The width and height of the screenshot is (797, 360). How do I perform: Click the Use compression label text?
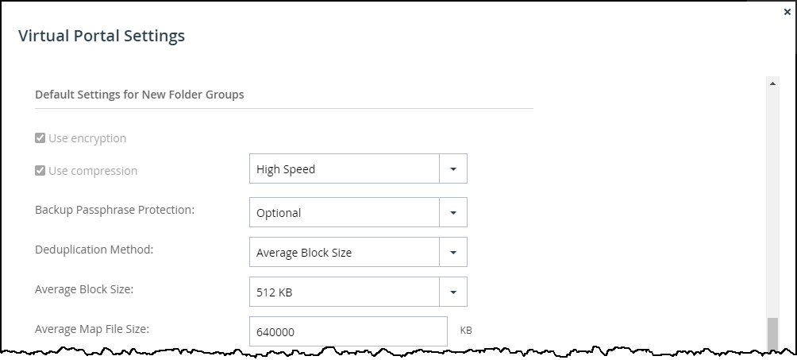[93, 171]
